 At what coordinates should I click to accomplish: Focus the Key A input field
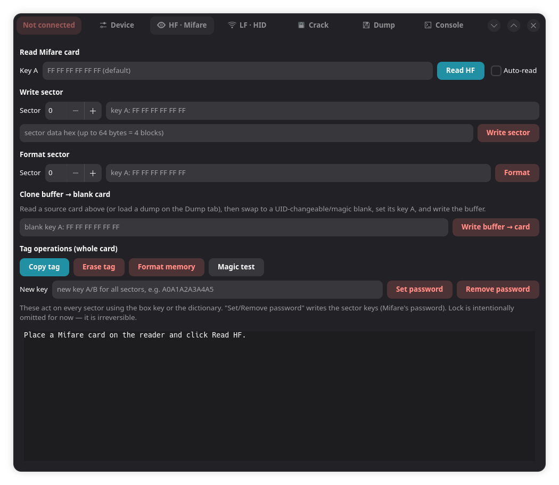pos(237,71)
